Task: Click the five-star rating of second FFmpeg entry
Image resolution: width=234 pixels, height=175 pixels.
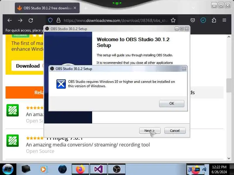Action: tap(35, 138)
